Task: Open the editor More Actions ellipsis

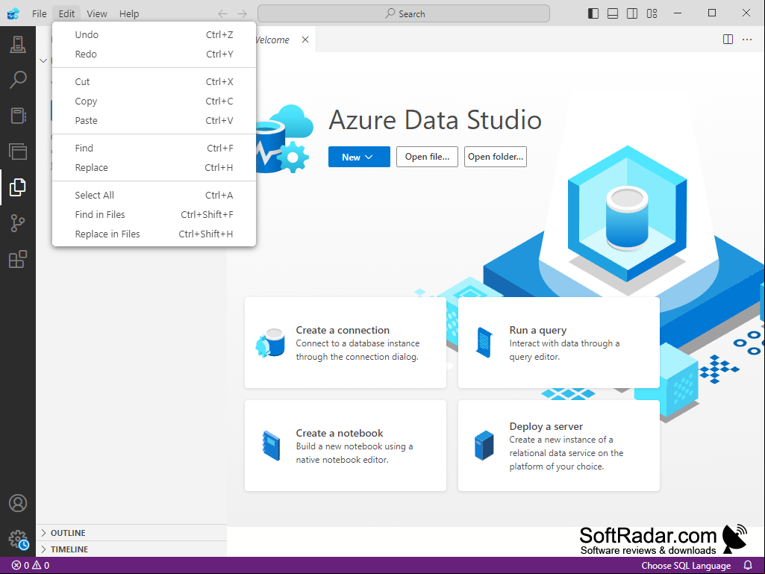Action: (747, 40)
